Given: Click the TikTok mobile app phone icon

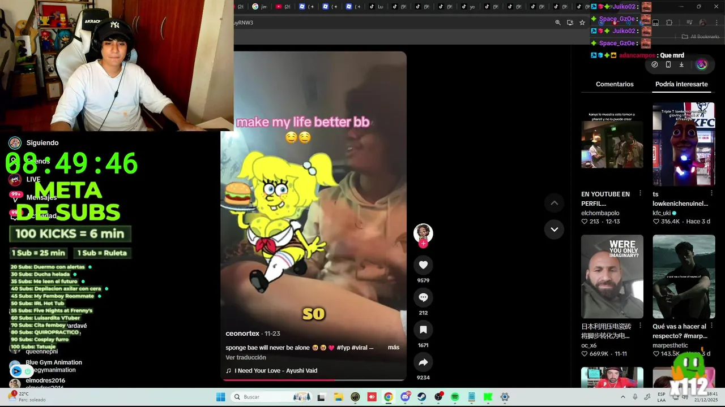Looking at the screenshot, I should click(x=668, y=64).
